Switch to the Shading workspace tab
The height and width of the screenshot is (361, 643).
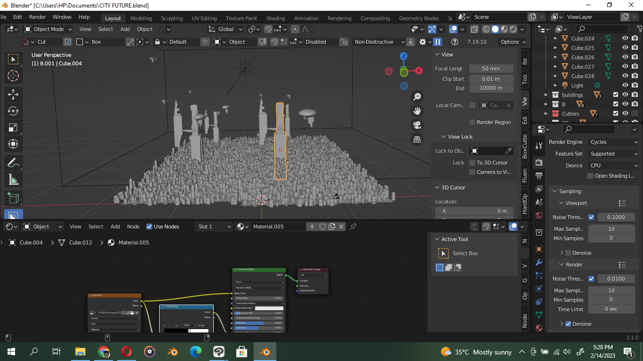tap(275, 18)
